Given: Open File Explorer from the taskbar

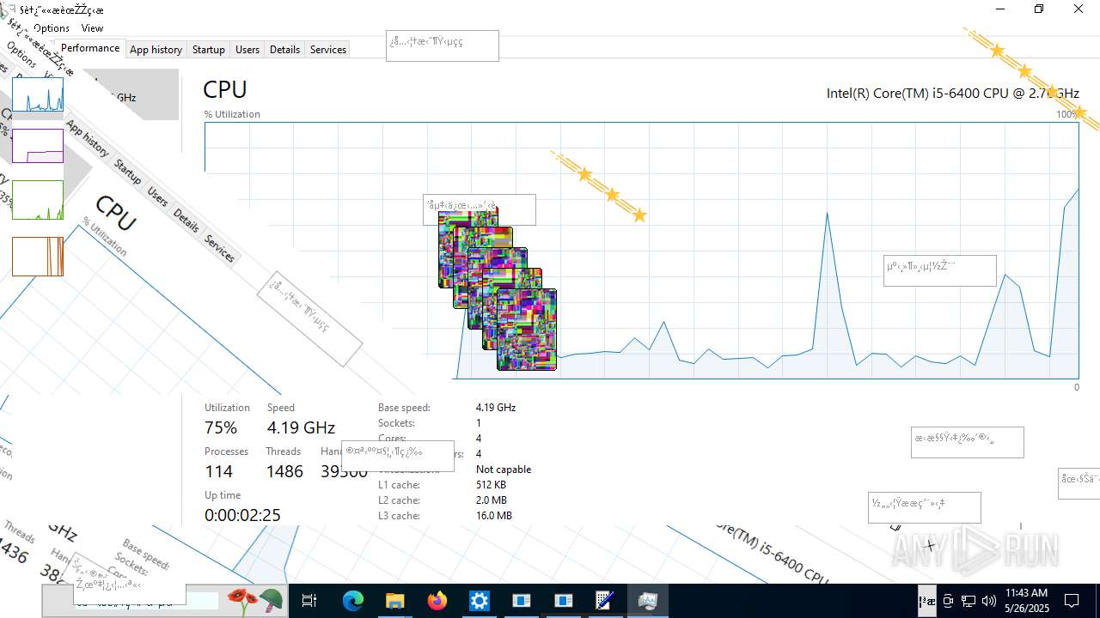Looking at the screenshot, I should [395, 601].
